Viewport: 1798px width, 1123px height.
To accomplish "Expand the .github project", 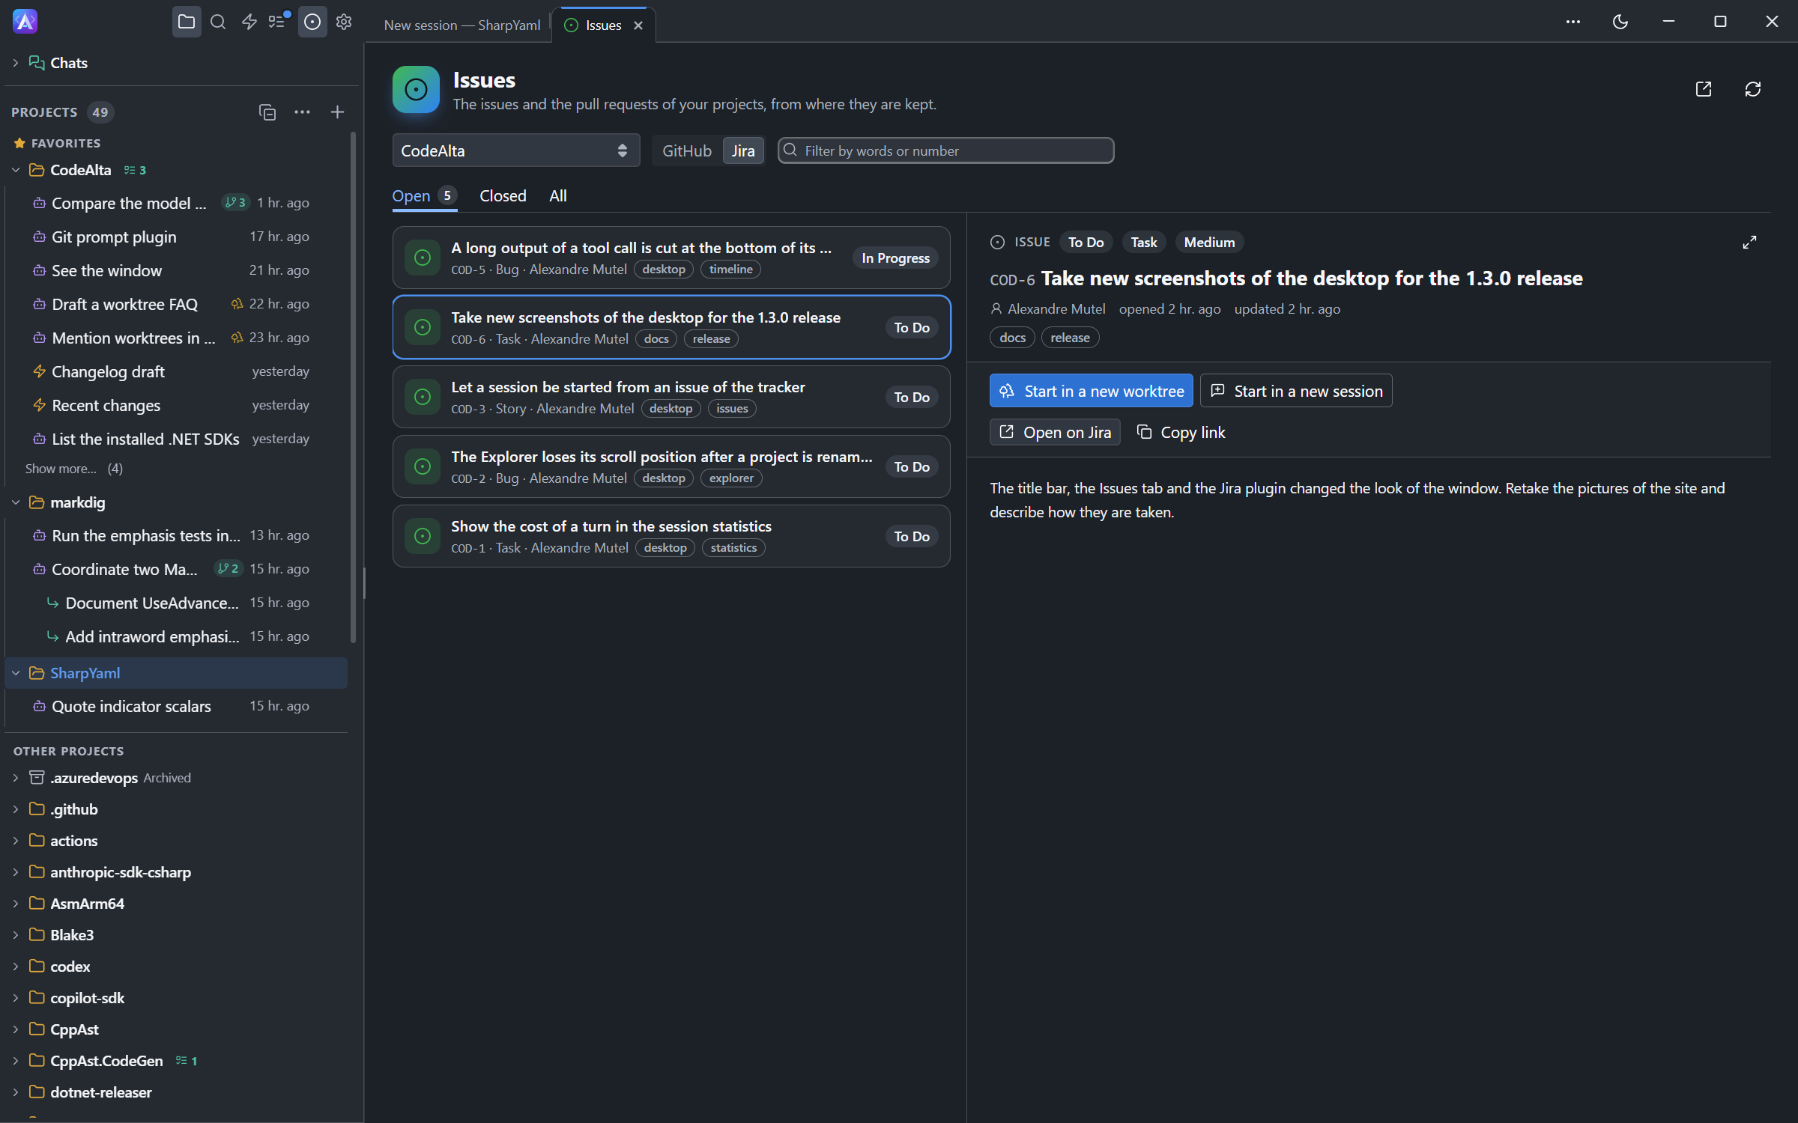I will [x=16, y=809].
